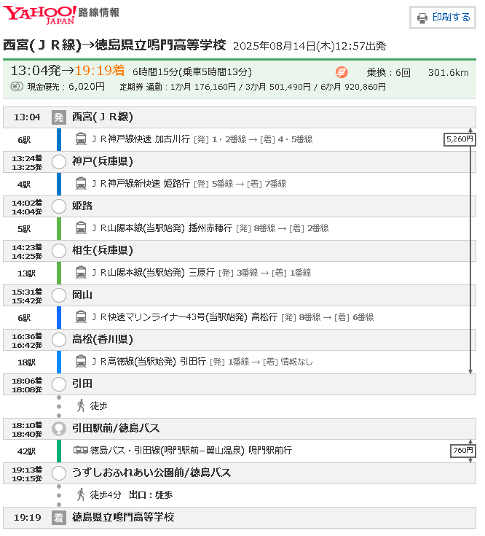Click the 19:19着 arrival time in summary
This screenshot has height=536, width=485.
[x=100, y=71]
